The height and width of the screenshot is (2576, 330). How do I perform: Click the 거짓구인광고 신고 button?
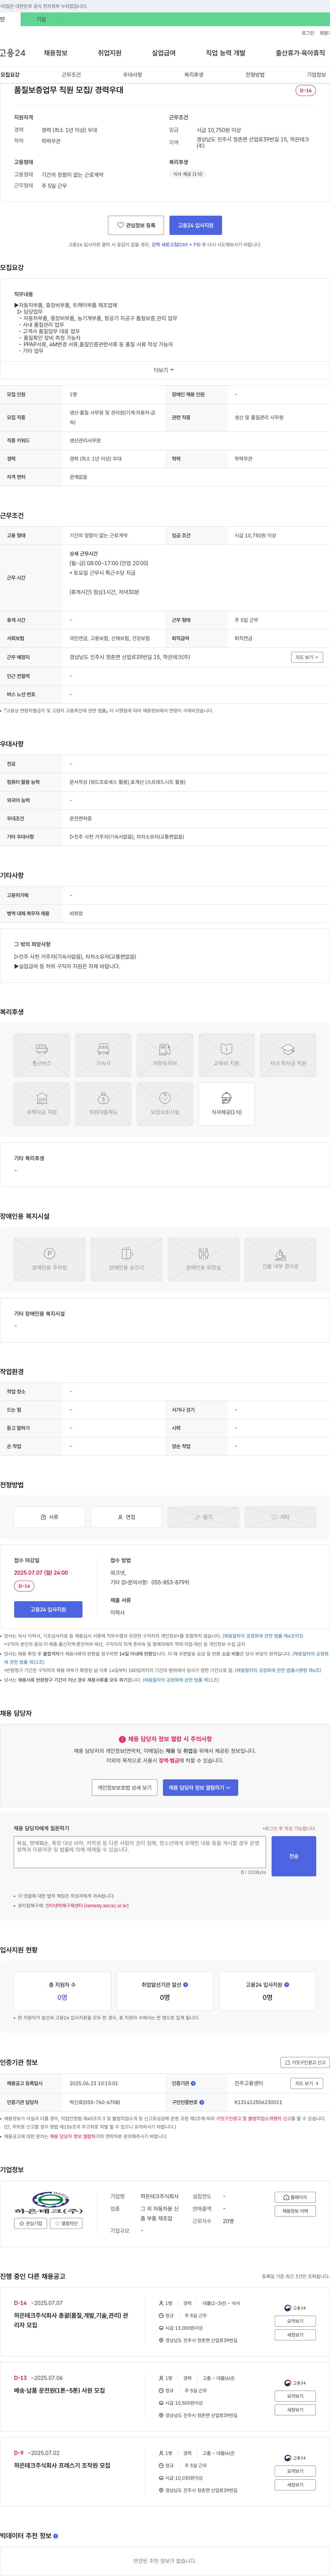[305, 2062]
